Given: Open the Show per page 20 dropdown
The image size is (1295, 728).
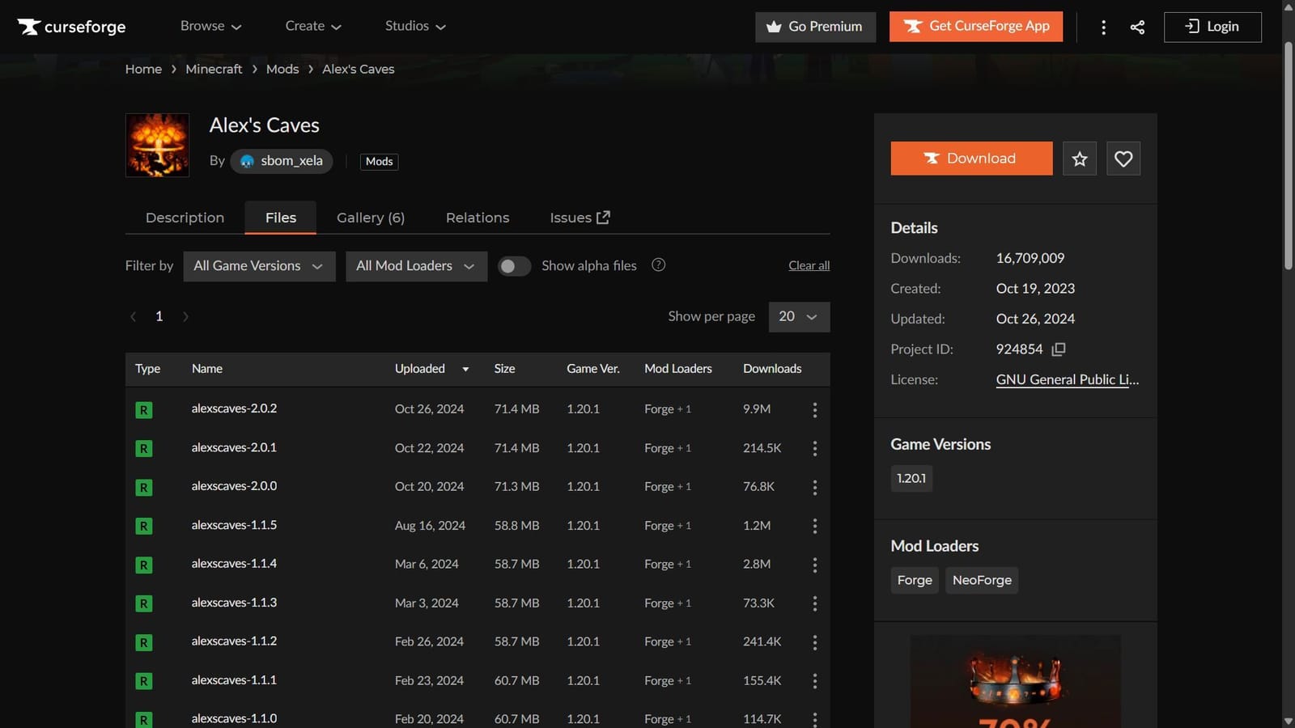Looking at the screenshot, I should (799, 317).
